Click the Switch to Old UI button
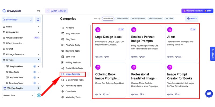 pos(57,11)
